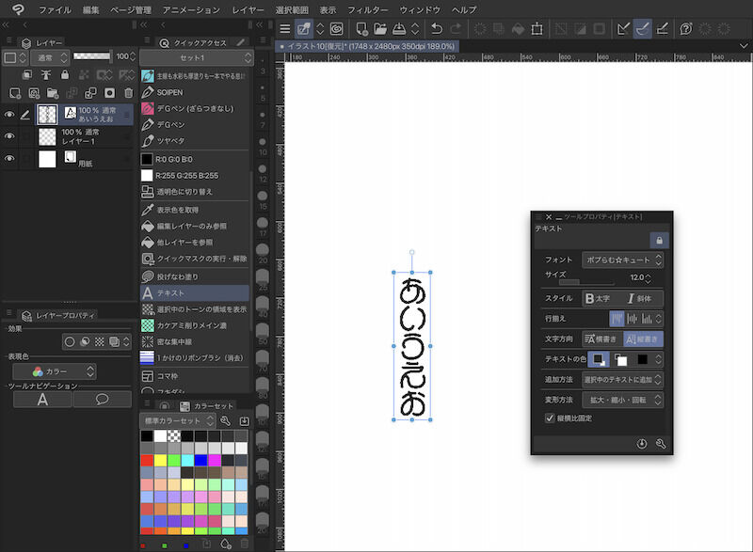Click the scale/rotate transform icon in command bar
This screenshot has width=753, height=552.
pos(537,29)
